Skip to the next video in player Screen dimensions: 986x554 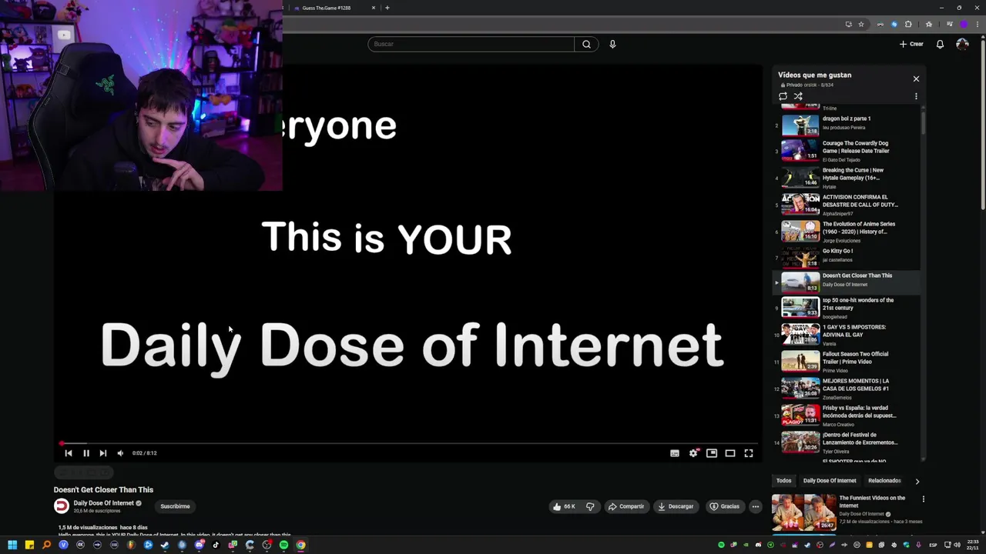click(x=102, y=453)
